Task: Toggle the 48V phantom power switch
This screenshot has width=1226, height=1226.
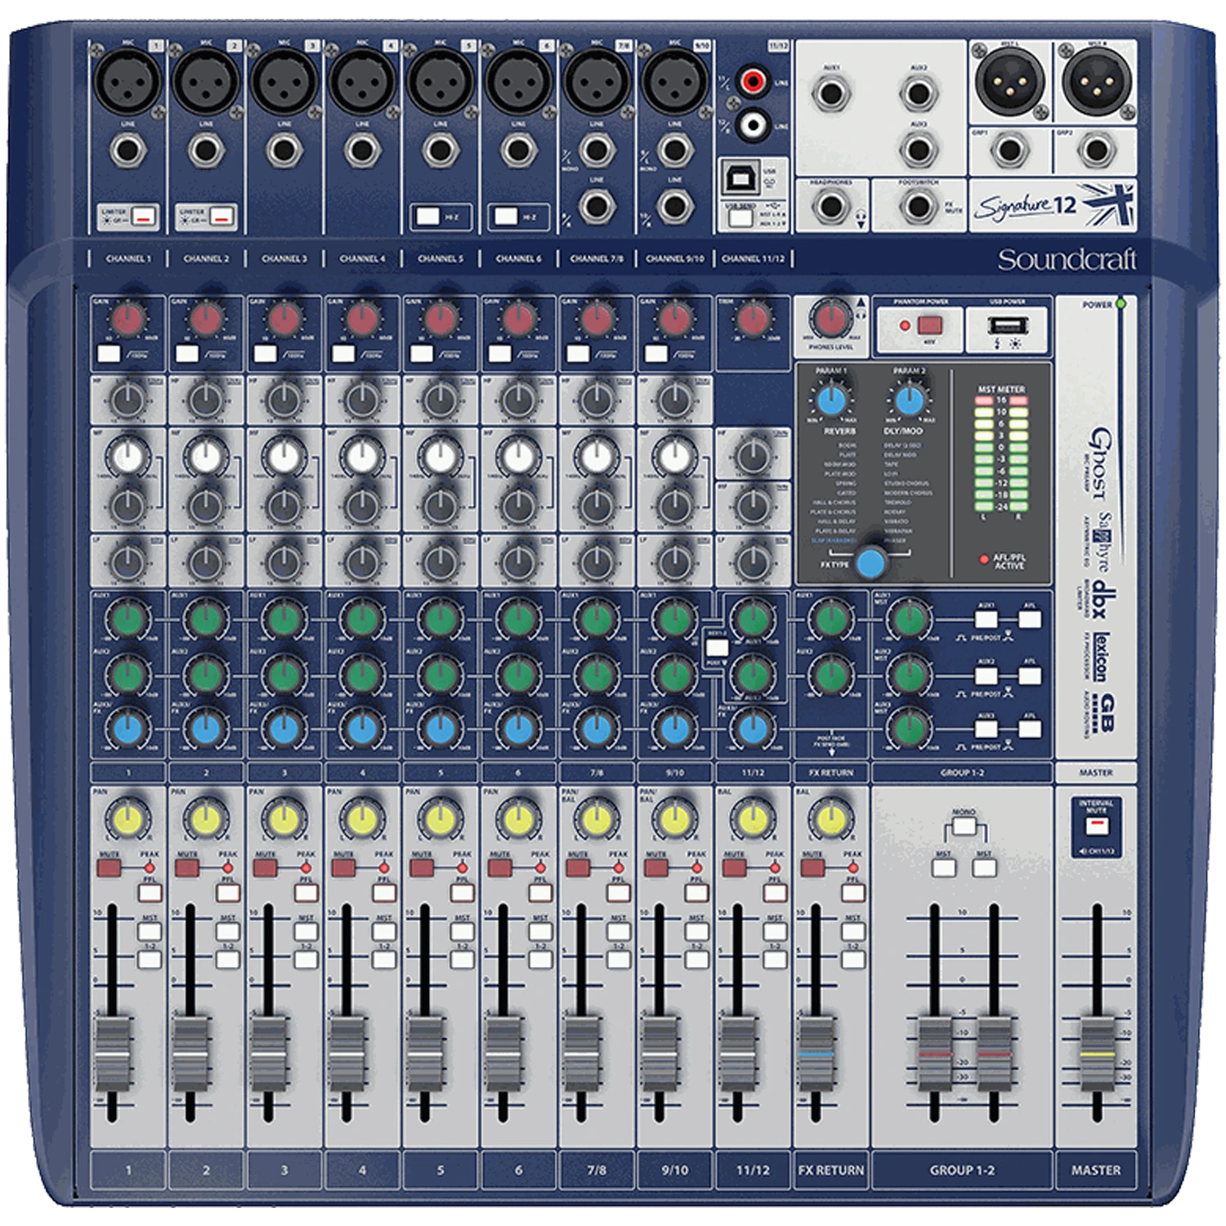Action: point(929,325)
